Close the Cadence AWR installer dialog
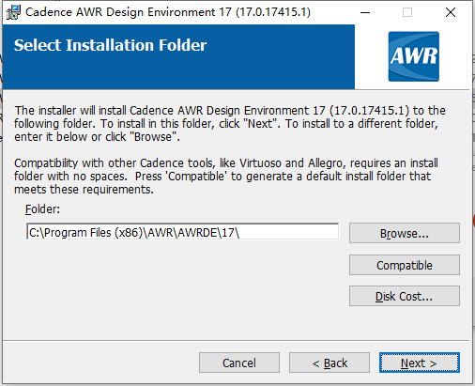Image resolution: width=475 pixels, height=386 pixels. click(x=451, y=12)
